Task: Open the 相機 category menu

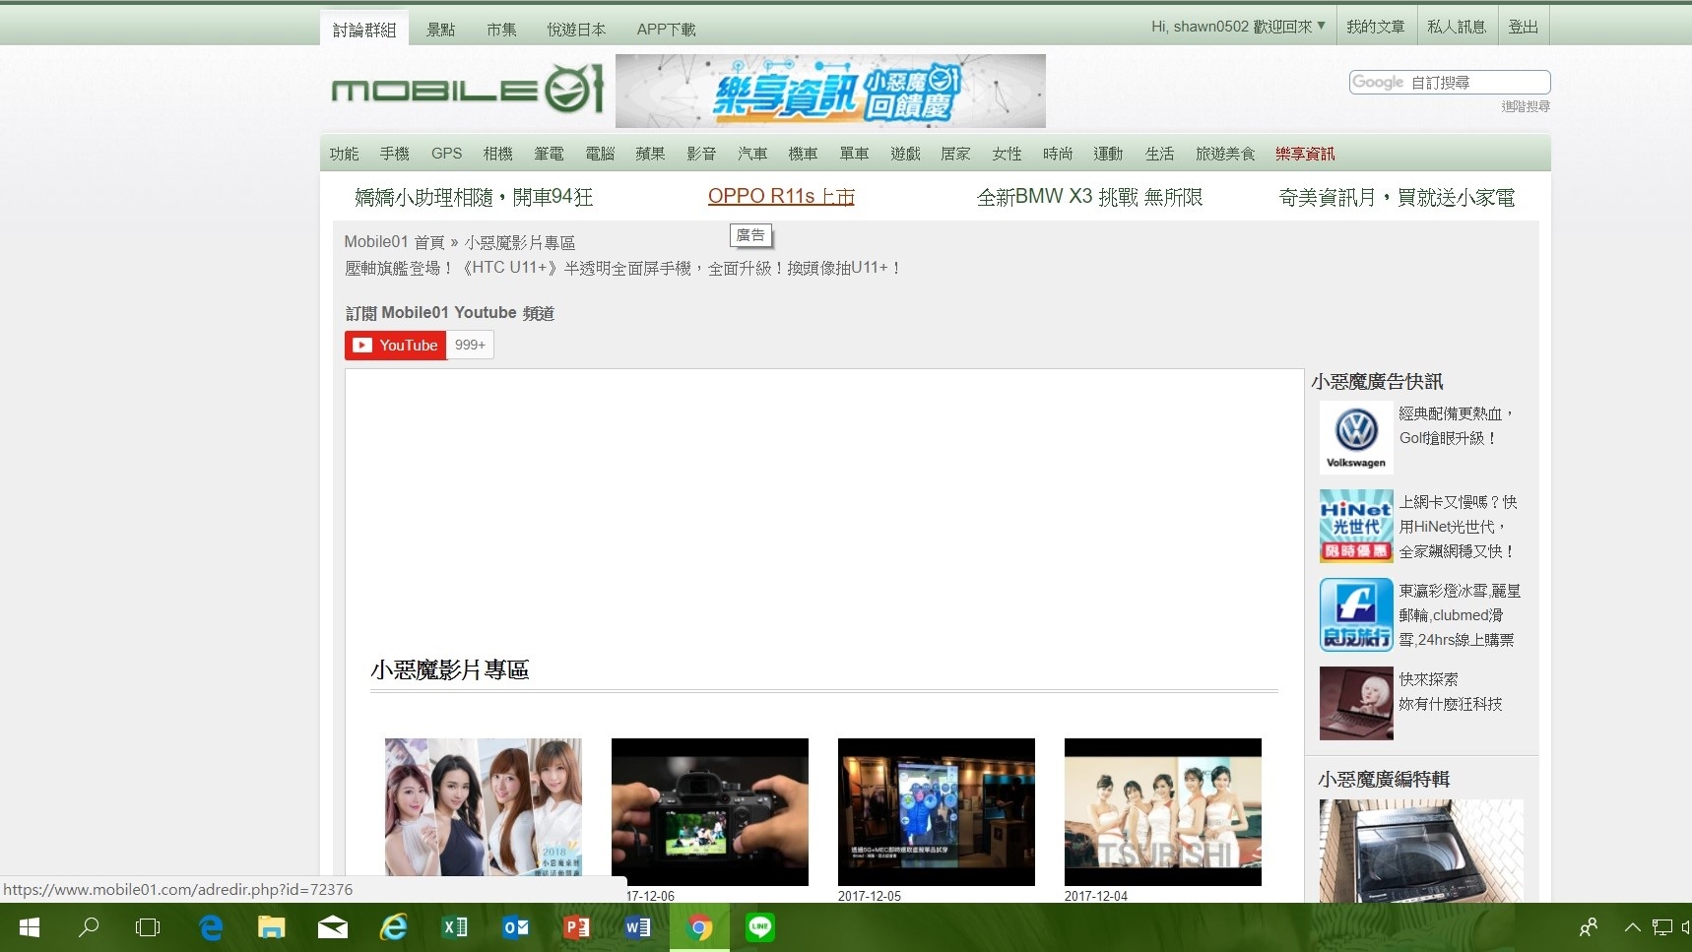Action: click(x=498, y=154)
